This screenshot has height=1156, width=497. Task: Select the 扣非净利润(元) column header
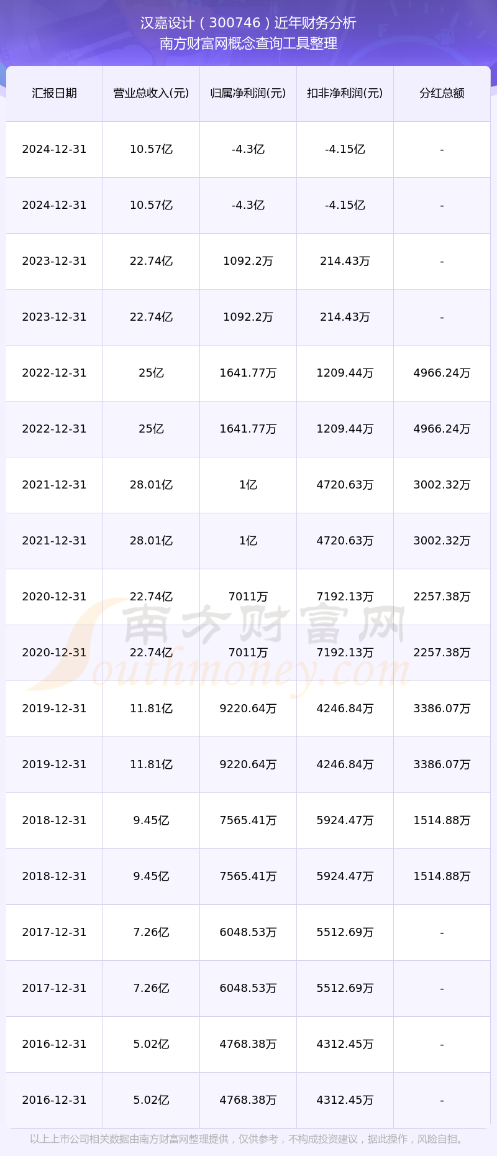[x=345, y=93]
